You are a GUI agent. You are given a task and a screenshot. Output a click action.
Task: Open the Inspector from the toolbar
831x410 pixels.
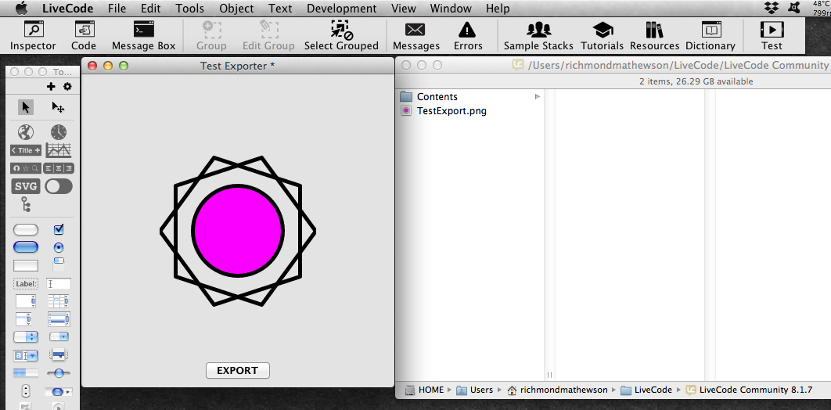[x=33, y=35]
